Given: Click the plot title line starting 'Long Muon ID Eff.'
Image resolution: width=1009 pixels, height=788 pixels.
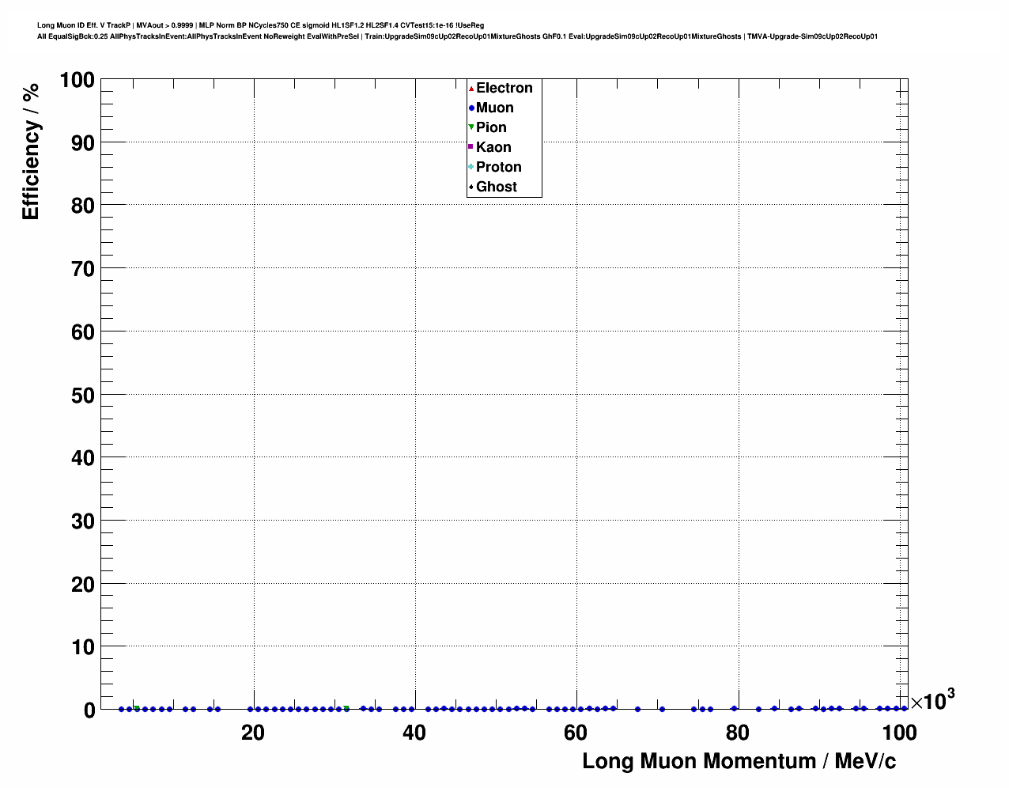Looking at the screenshot, I should pos(260,25).
